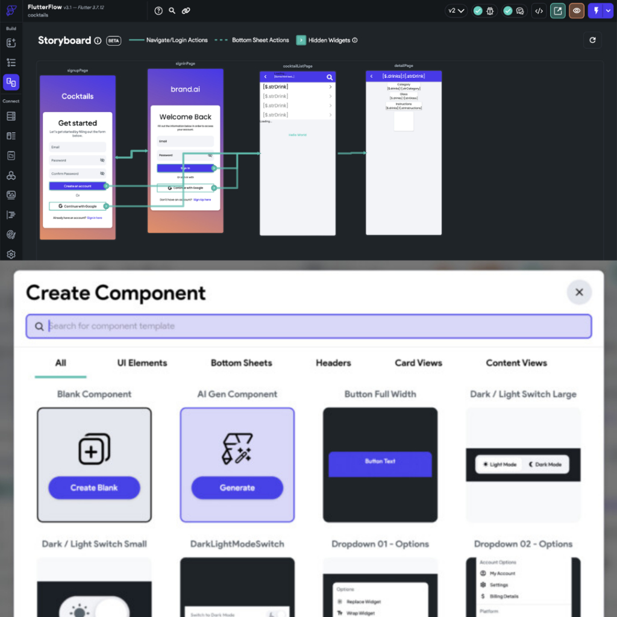Image resolution: width=617 pixels, height=617 pixels.
Task: Open the gear settings icon in sidebar
Action: tap(11, 254)
